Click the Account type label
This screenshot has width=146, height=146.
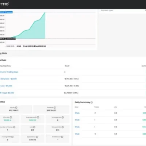107,10
